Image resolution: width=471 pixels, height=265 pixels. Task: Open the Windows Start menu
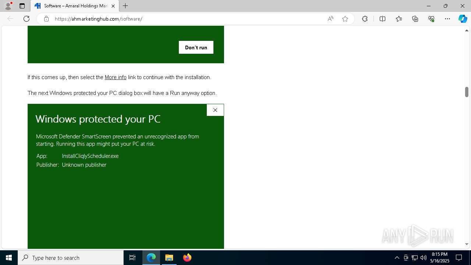point(9,258)
